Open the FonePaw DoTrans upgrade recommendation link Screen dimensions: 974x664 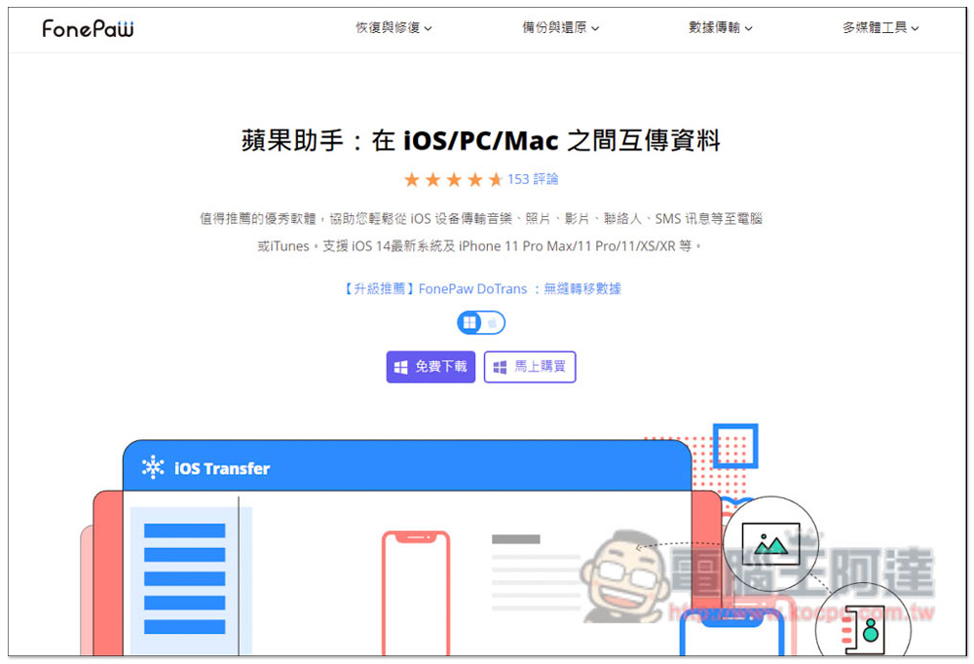[481, 288]
